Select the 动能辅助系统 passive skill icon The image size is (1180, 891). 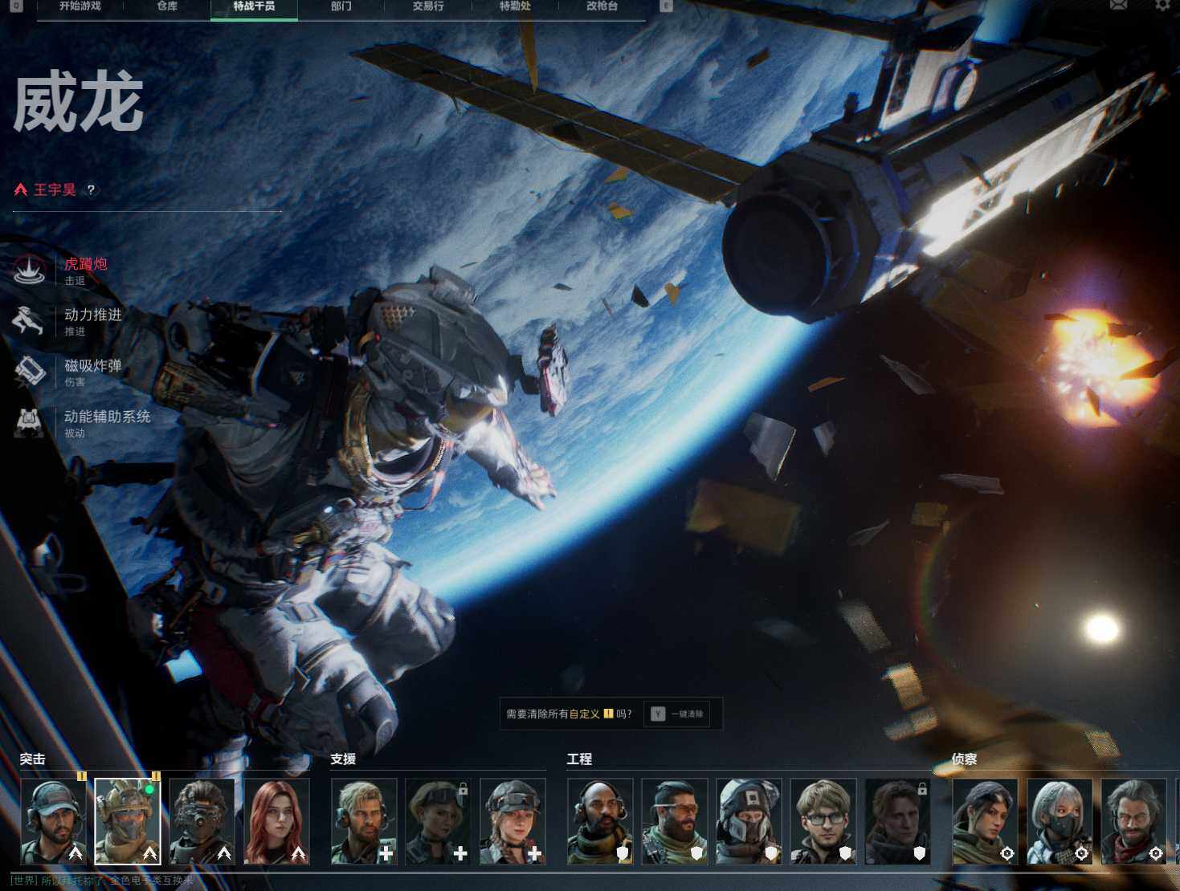tap(30, 422)
